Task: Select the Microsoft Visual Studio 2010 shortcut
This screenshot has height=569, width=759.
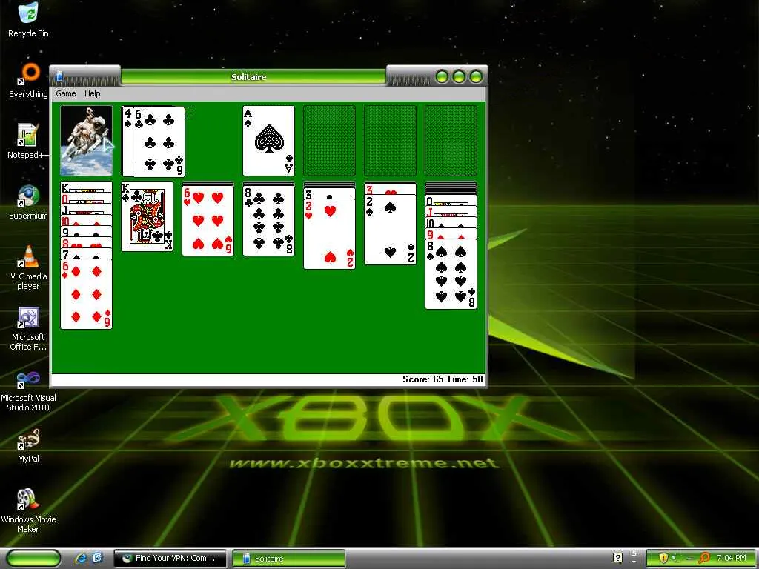Action: [x=28, y=390]
